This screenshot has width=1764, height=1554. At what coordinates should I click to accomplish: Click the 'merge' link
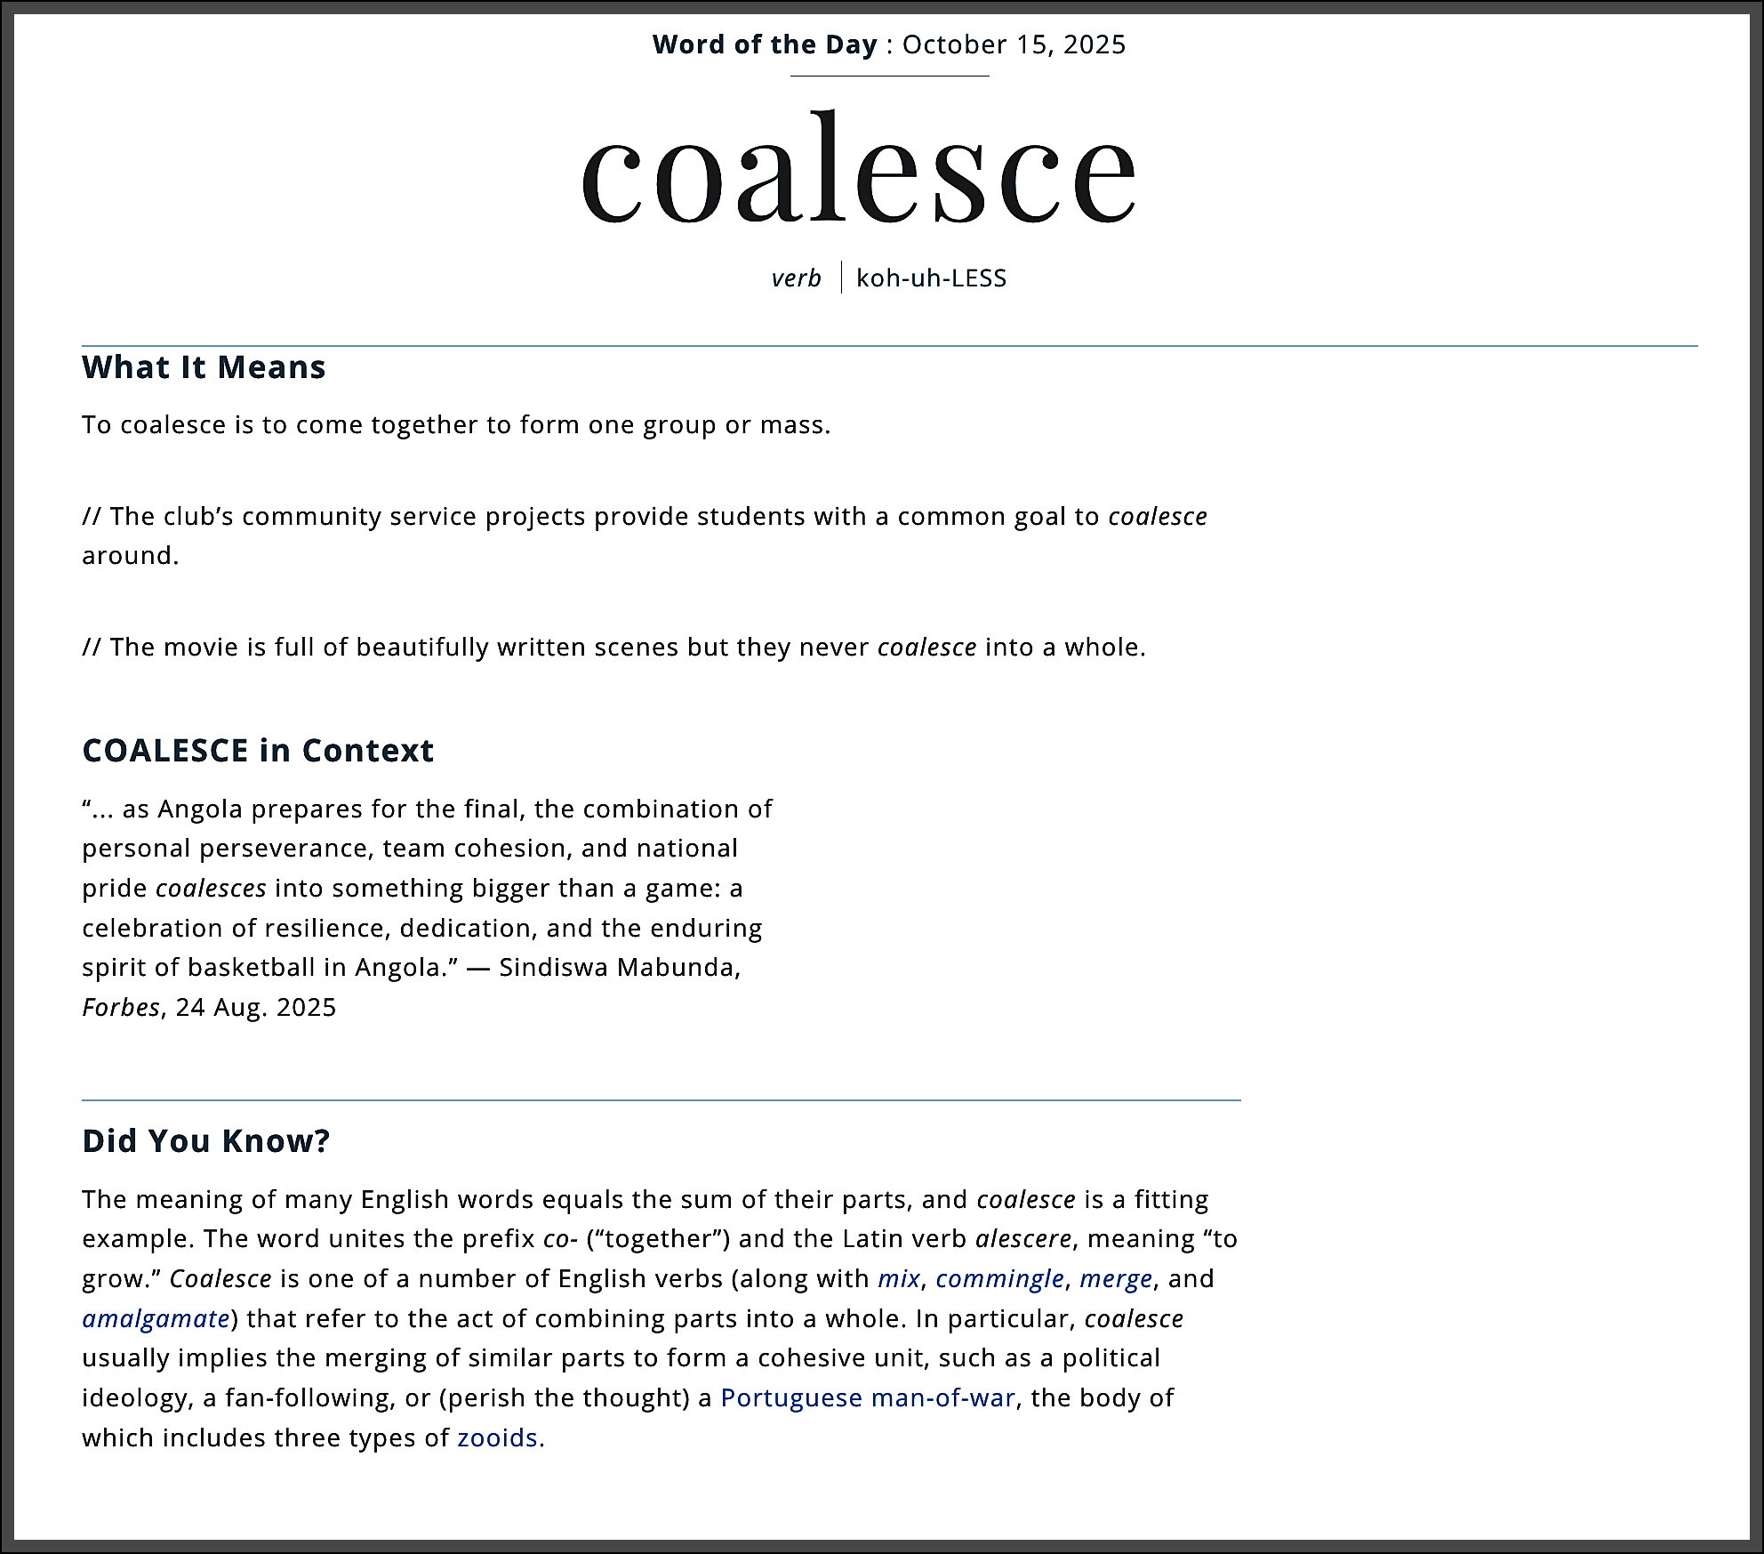[x=1116, y=1278]
